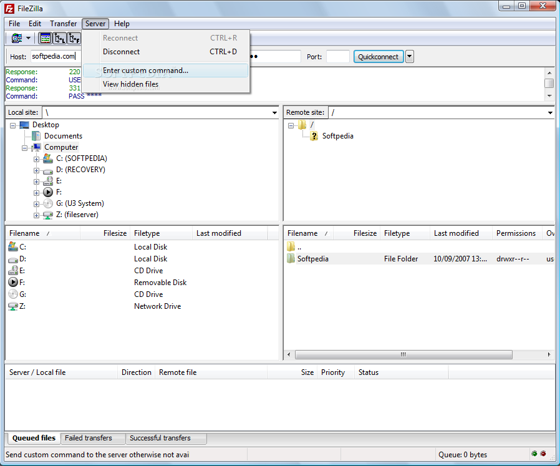Click green status indicator in status bar
Viewport: 560px width, 466px height.
coord(534,454)
